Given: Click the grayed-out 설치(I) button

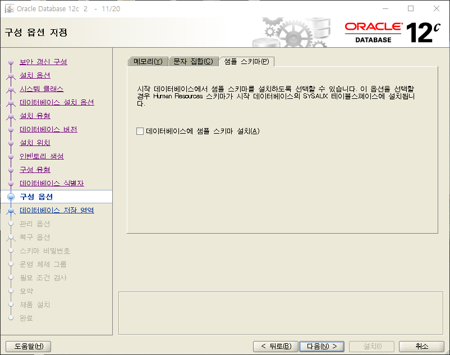Looking at the screenshot, I should click(371, 346).
